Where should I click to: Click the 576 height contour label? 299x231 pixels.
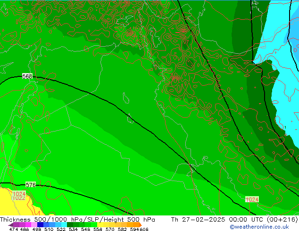point(31,185)
